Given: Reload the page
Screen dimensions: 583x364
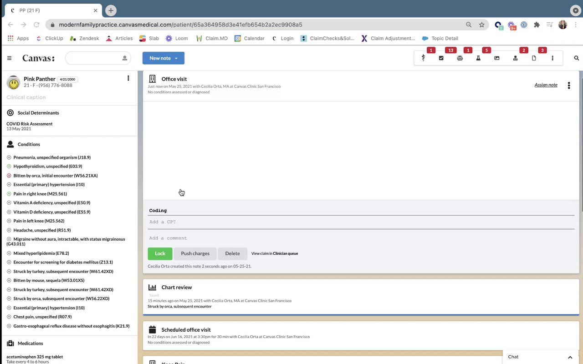Looking at the screenshot, I should coord(36,25).
